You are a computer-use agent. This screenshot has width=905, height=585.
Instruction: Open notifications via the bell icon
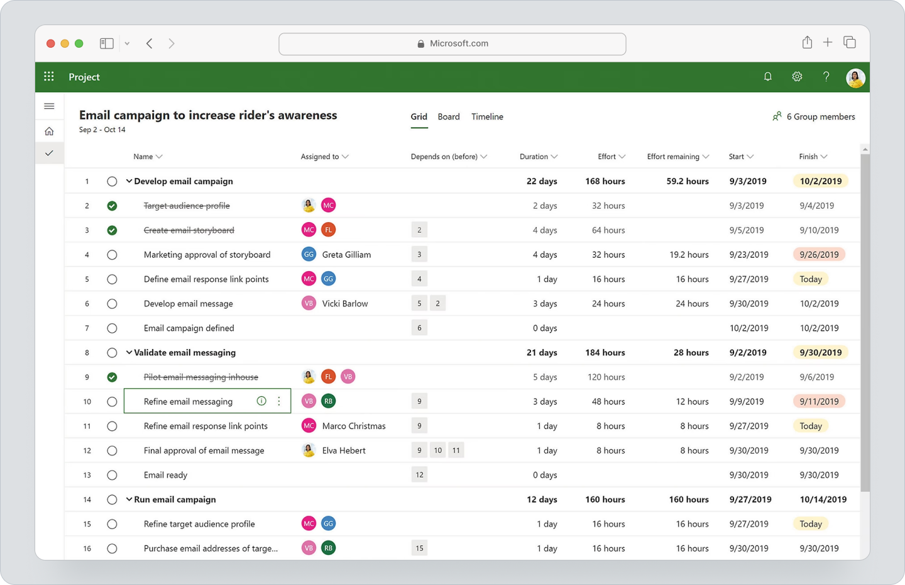pyautogui.click(x=767, y=76)
